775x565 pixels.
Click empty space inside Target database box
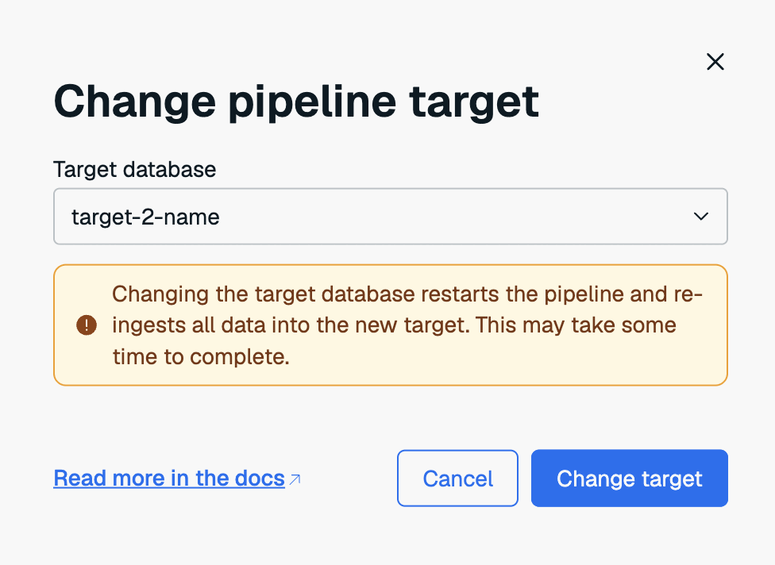coord(445,217)
